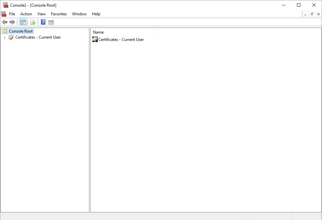
Task: Select Certificates - Current User in results list
Action: tap(121, 40)
